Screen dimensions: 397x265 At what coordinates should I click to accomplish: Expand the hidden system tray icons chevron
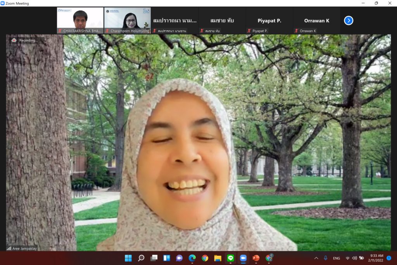click(316, 258)
